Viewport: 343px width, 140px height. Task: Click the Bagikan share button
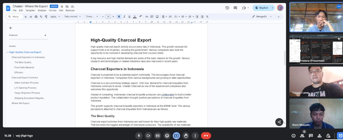[x=262, y=8]
